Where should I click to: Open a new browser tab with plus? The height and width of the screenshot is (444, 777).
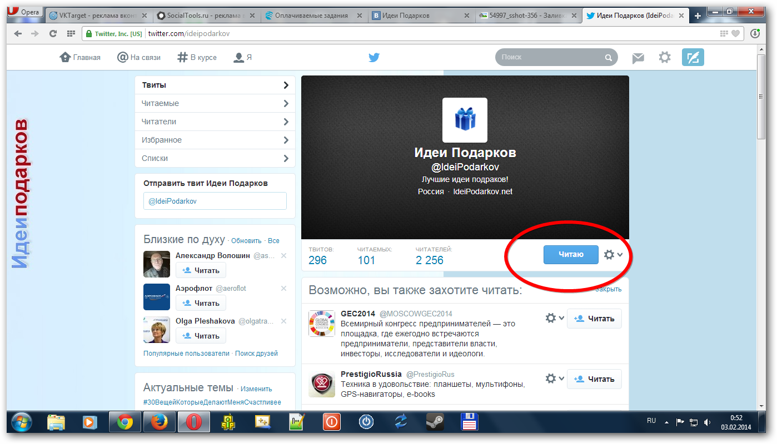(x=698, y=16)
